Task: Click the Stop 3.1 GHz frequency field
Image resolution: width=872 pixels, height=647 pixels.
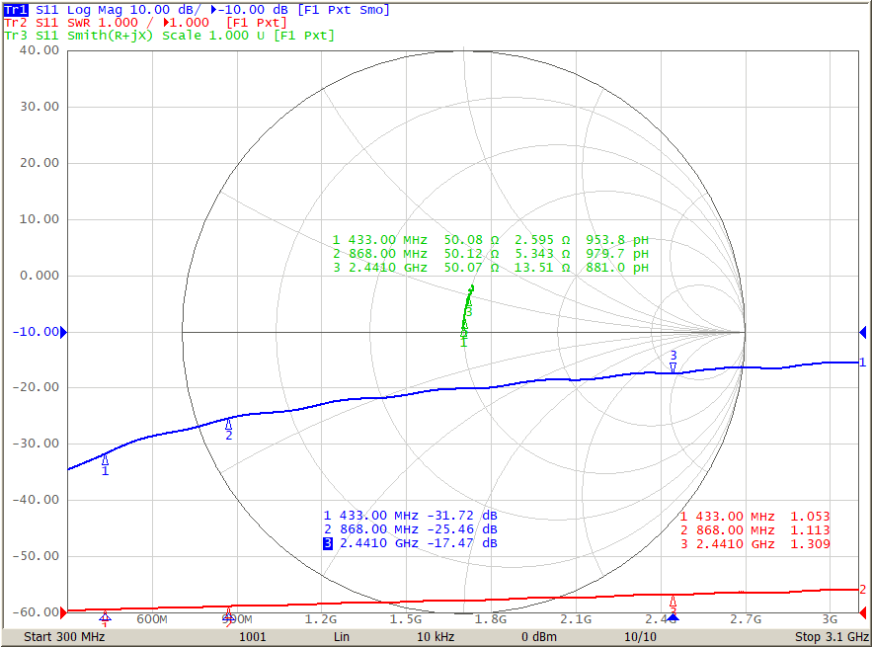Action: pos(830,637)
